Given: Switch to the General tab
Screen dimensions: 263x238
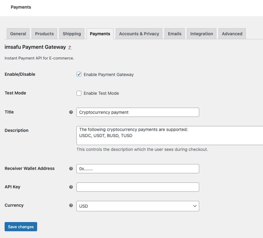Looking at the screenshot, I should (x=18, y=34).
